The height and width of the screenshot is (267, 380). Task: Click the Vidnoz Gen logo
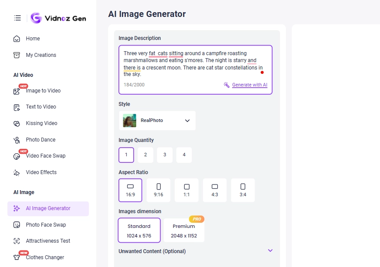[58, 18]
